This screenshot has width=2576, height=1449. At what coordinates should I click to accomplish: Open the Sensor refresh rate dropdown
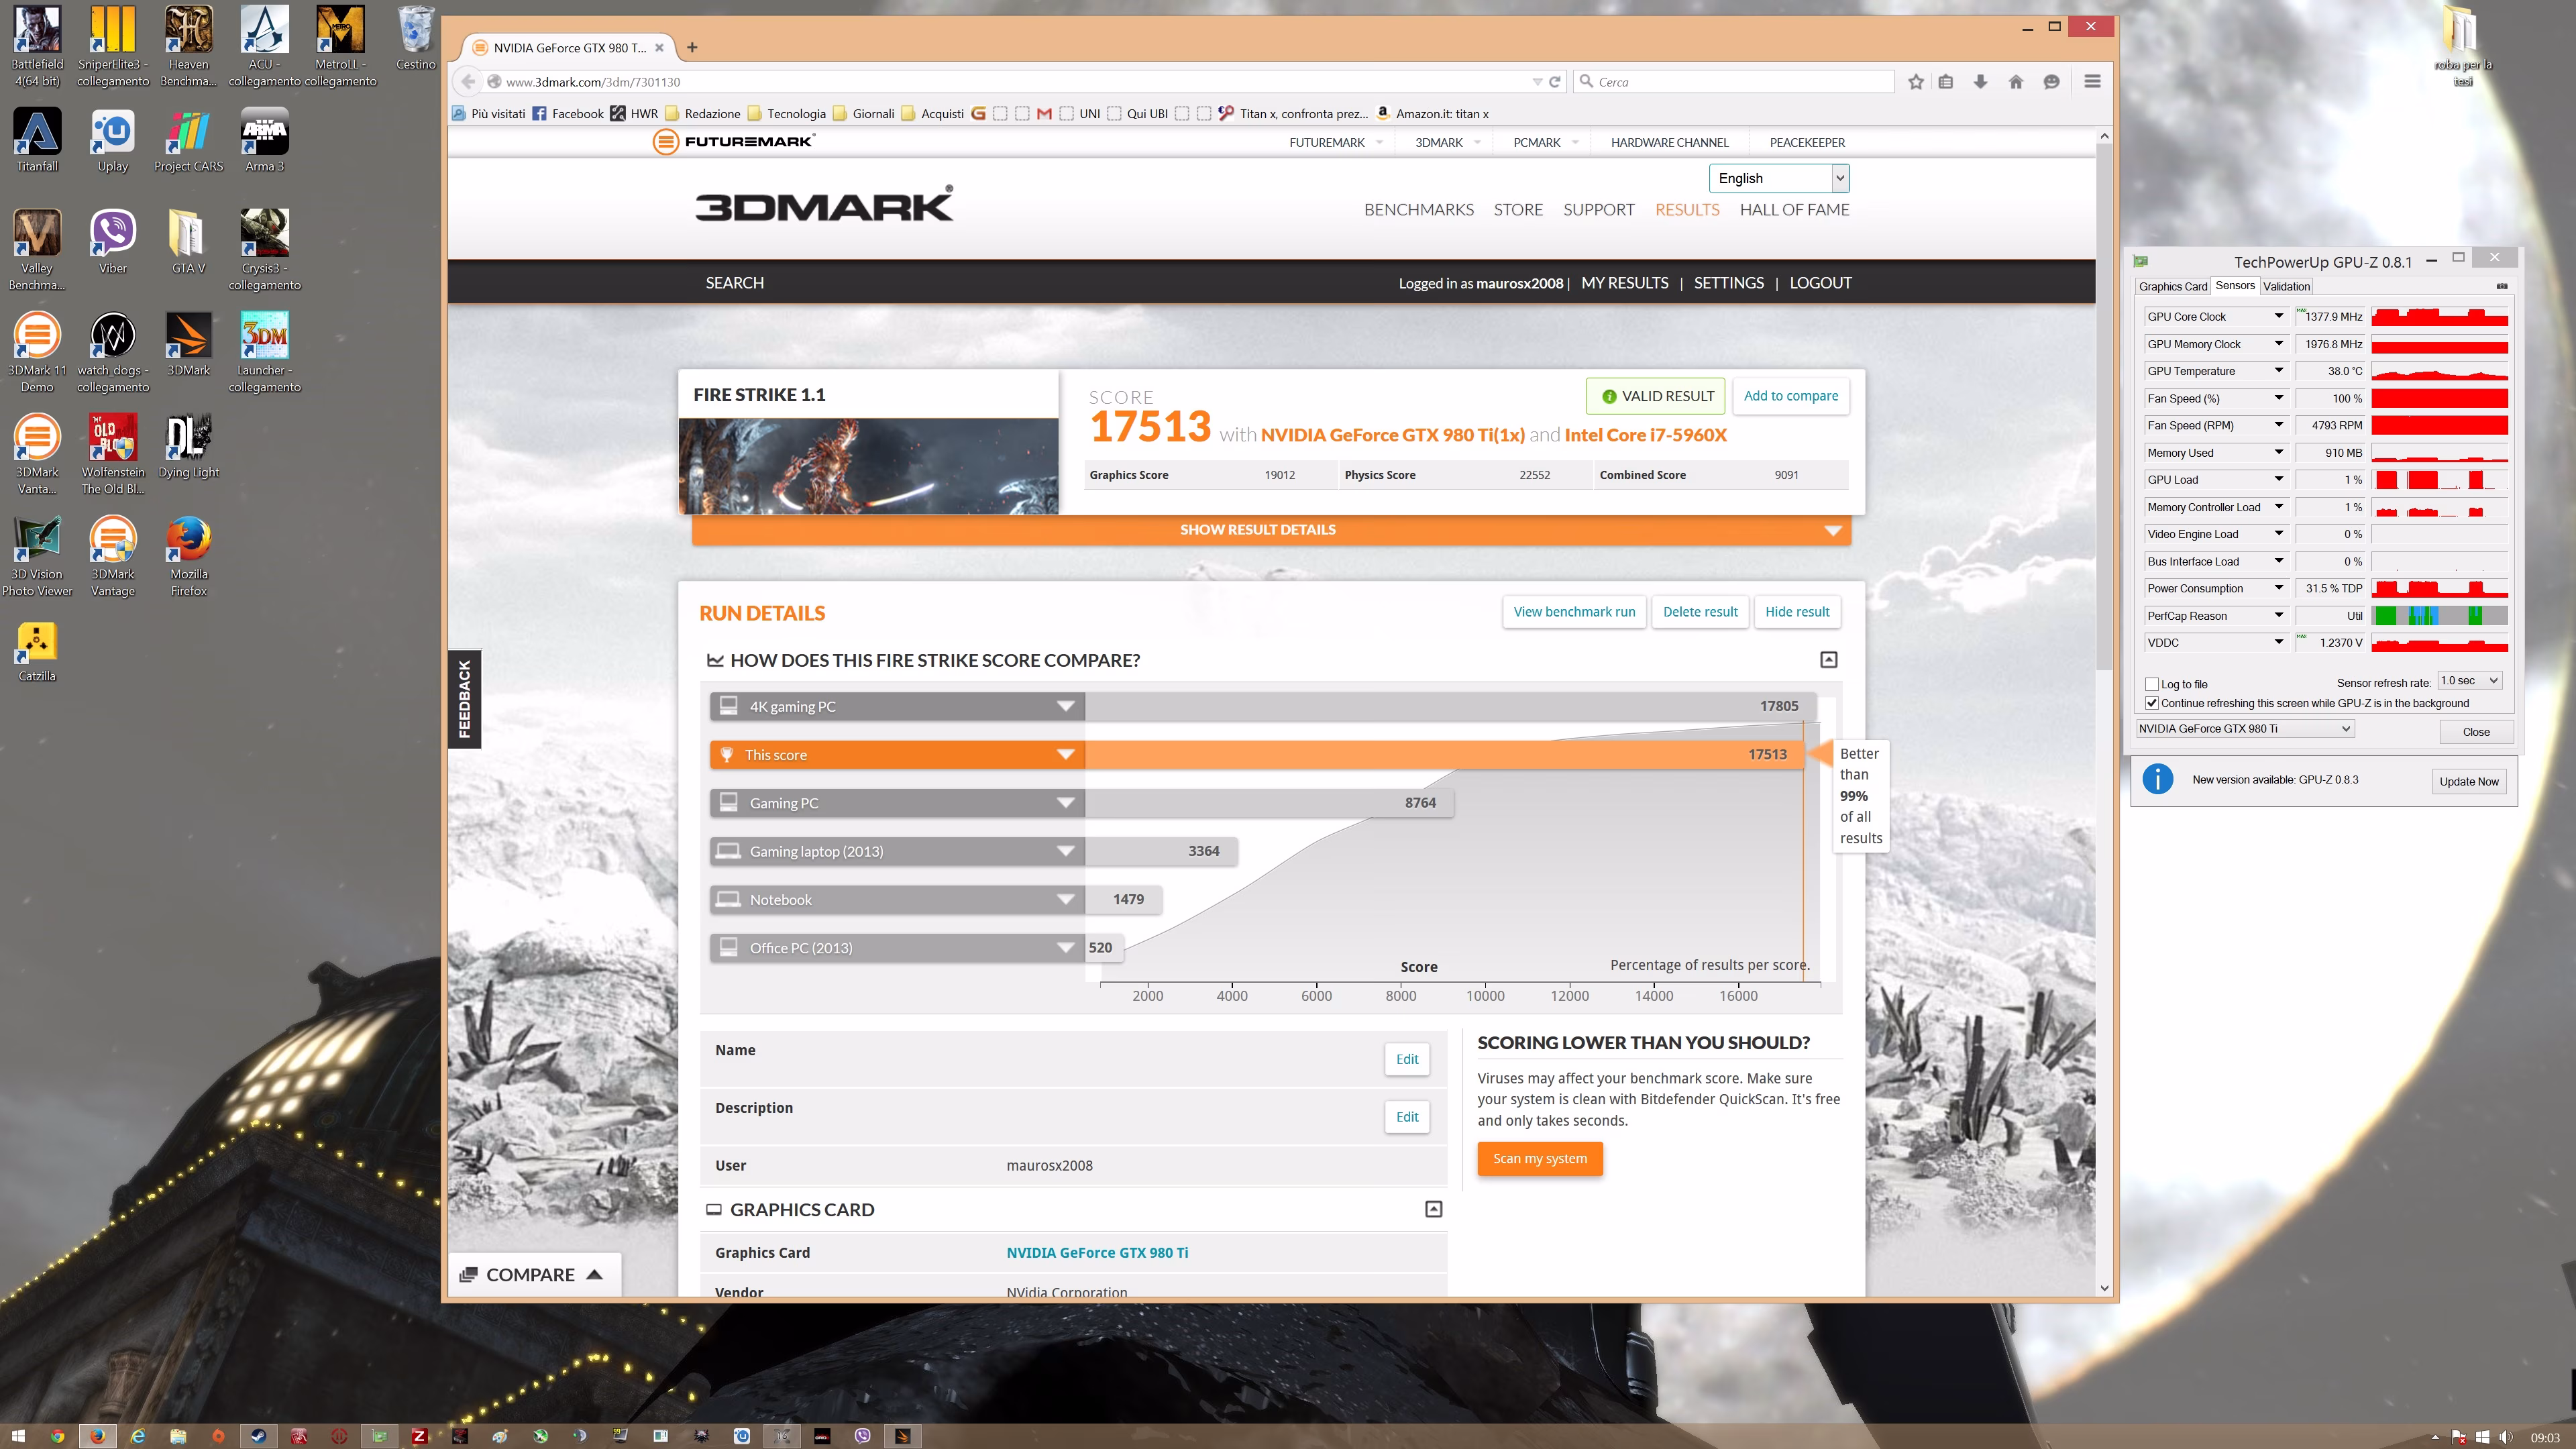click(x=2470, y=681)
